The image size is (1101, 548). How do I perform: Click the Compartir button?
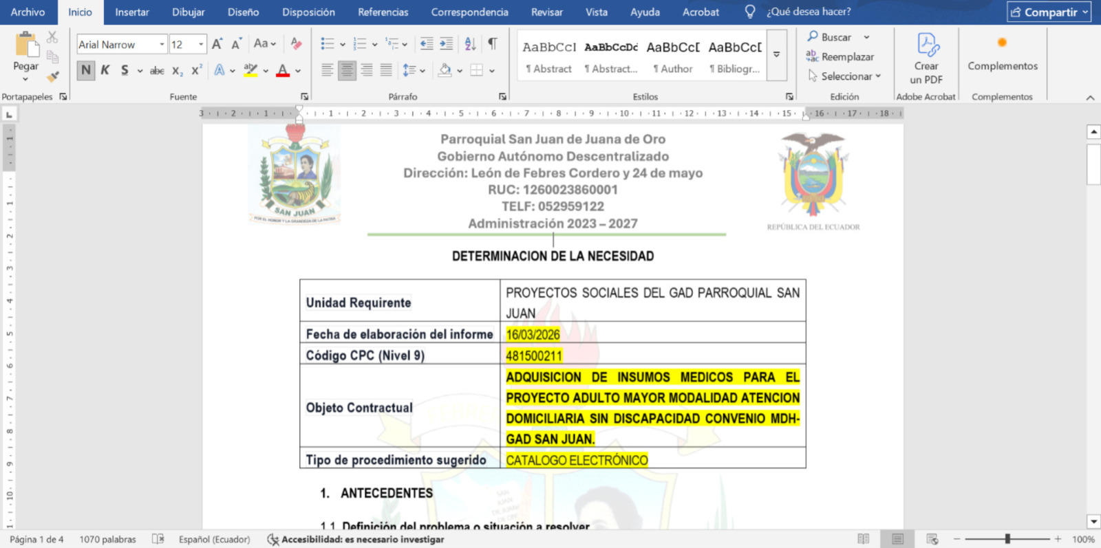1049,12
